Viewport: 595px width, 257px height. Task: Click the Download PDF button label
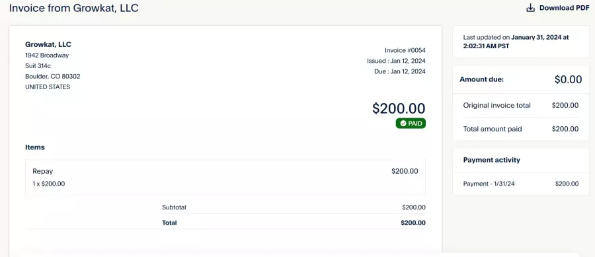click(565, 8)
